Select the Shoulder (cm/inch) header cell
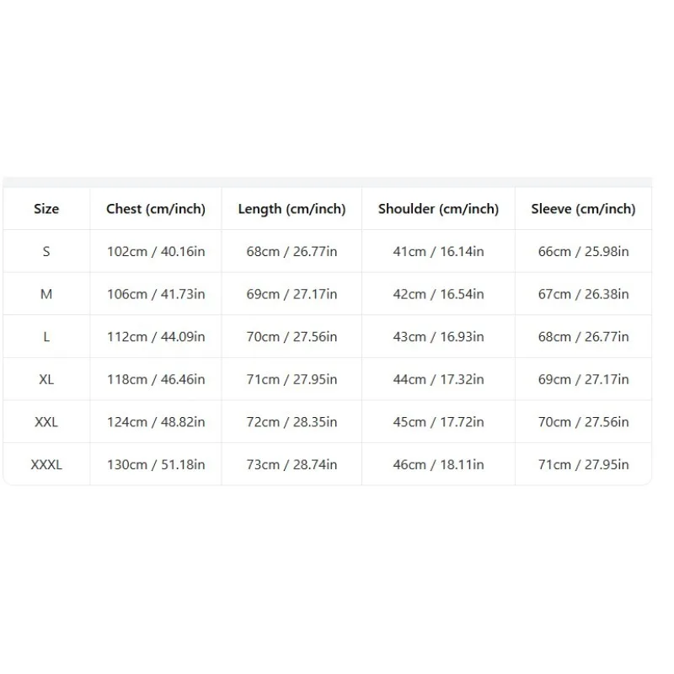The width and height of the screenshot is (674, 674). (438, 209)
